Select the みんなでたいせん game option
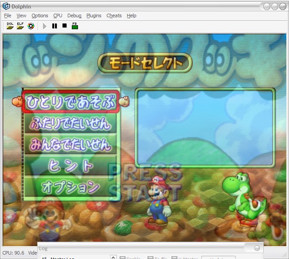The width and height of the screenshot is (289, 259). (70, 144)
